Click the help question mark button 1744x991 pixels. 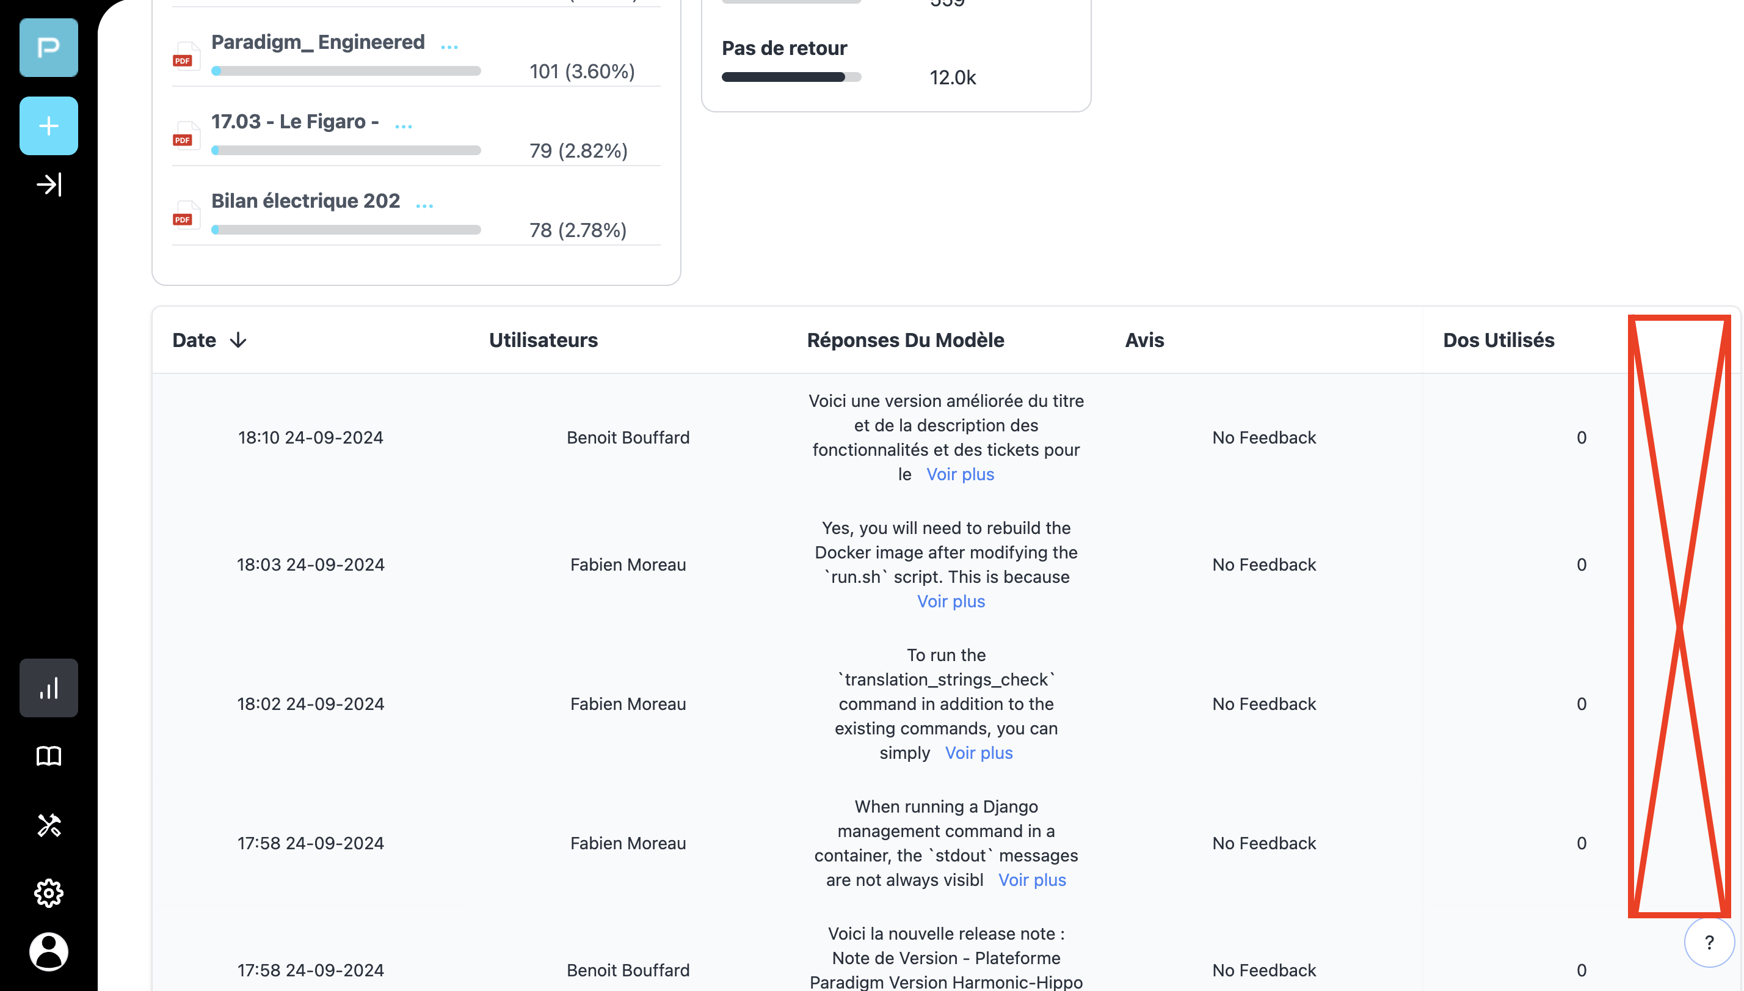click(x=1709, y=943)
